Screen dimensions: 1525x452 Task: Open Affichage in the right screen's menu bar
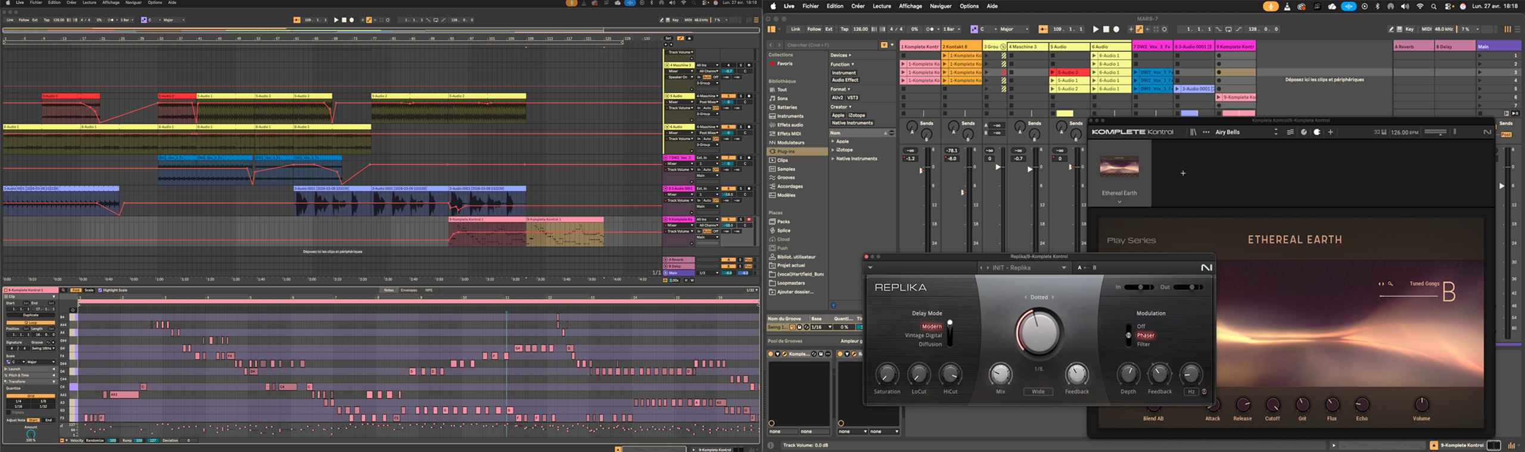click(x=910, y=7)
